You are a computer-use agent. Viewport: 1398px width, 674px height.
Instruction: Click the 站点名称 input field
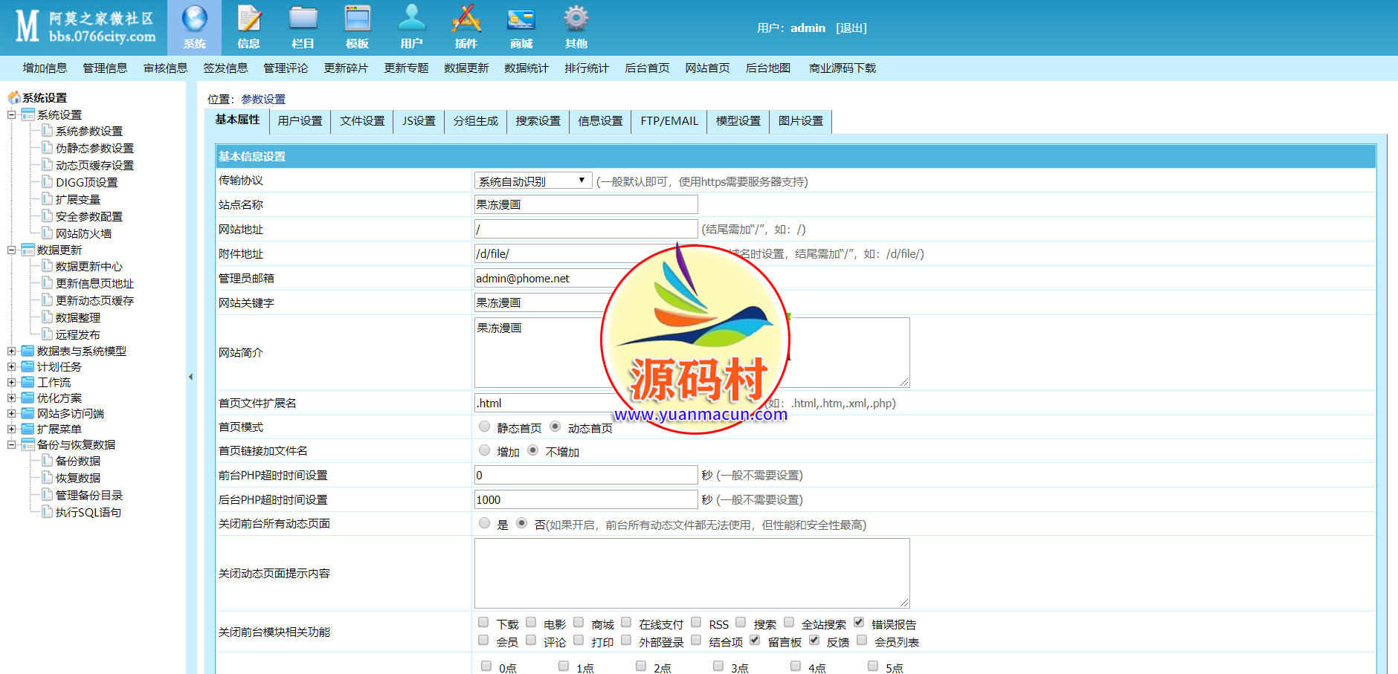pyautogui.click(x=585, y=204)
